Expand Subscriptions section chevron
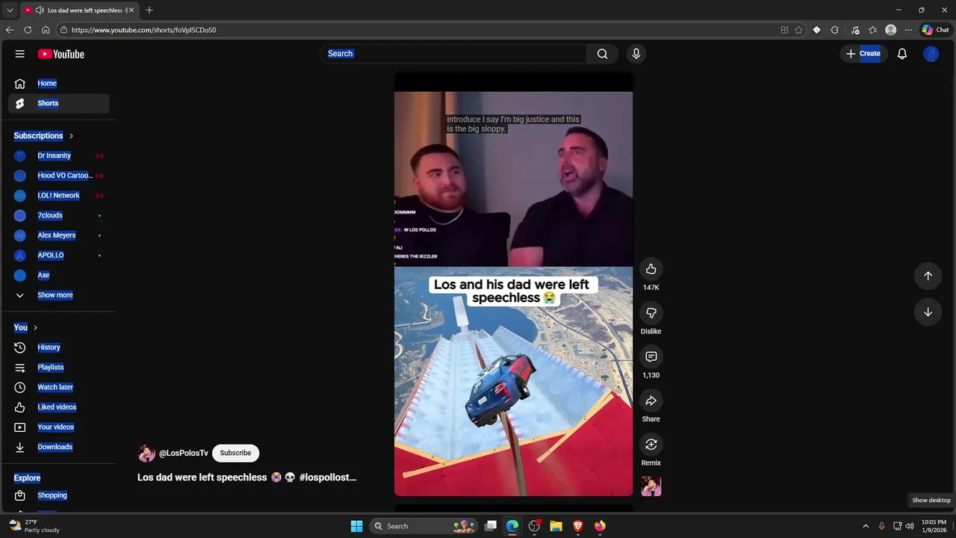Image resolution: width=956 pixels, height=538 pixels. point(71,136)
